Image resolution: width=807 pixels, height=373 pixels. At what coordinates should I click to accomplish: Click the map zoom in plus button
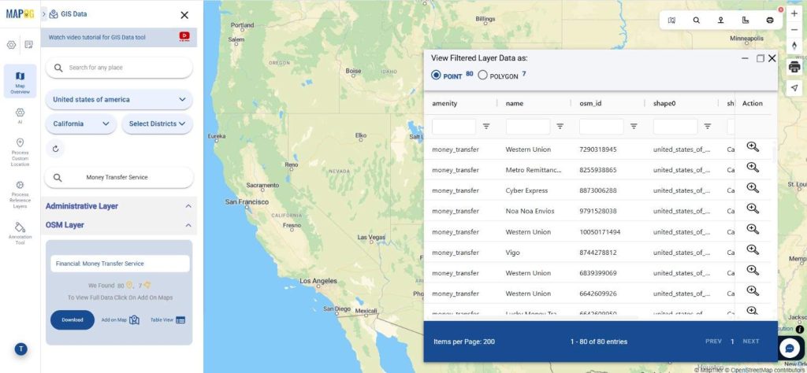(x=794, y=13)
